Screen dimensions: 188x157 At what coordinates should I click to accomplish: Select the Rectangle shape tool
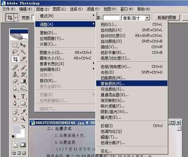[23, 103]
